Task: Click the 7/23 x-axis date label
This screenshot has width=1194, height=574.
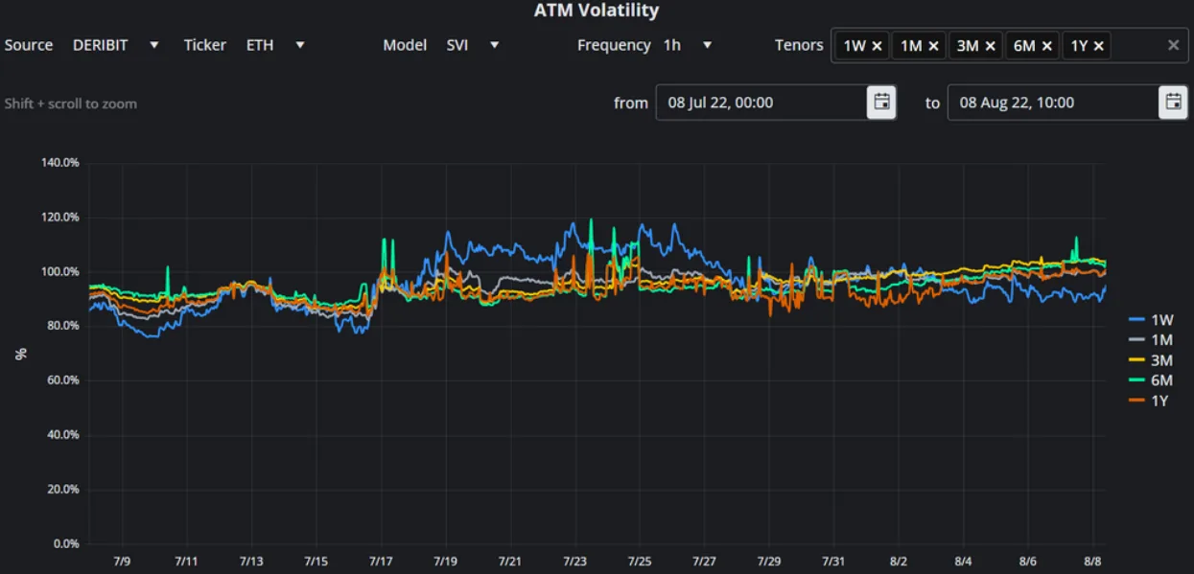Action: (574, 562)
